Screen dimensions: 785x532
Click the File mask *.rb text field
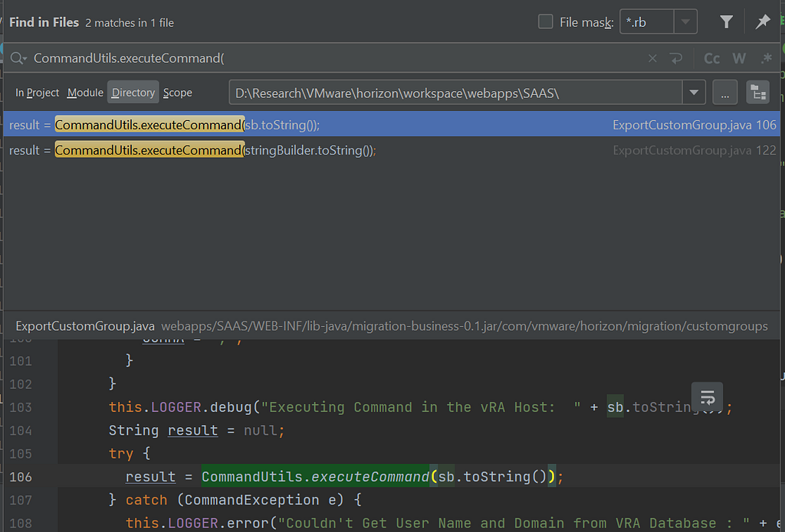coord(647,22)
